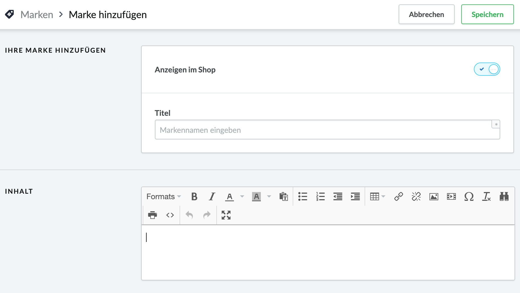Click the Marke hinzufügen breadcrumb text
Viewport: 520px width, 293px height.
click(108, 15)
